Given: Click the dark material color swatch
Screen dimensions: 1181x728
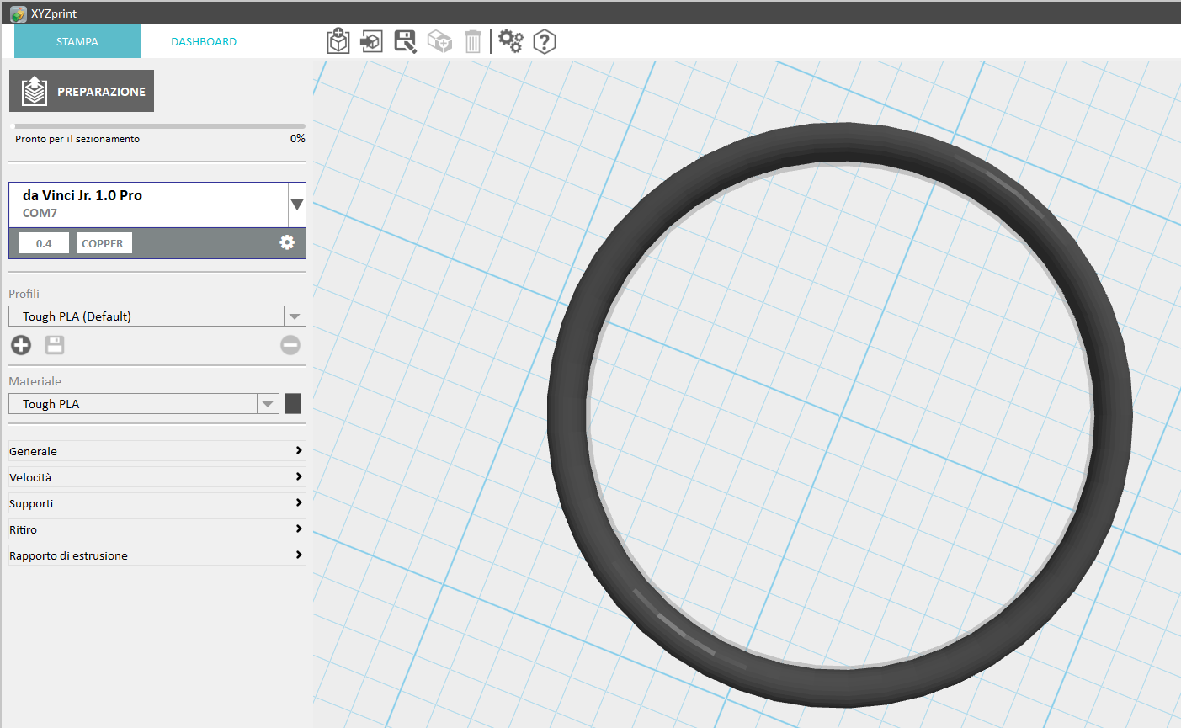Looking at the screenshot, I should pyautogui.click(x=293, y=404).
